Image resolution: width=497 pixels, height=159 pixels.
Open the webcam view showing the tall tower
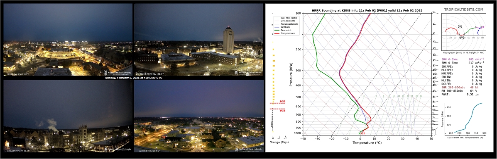(199, 40)
